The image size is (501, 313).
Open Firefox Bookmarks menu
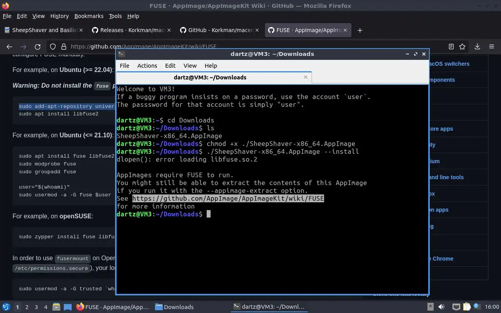point(89,16)
